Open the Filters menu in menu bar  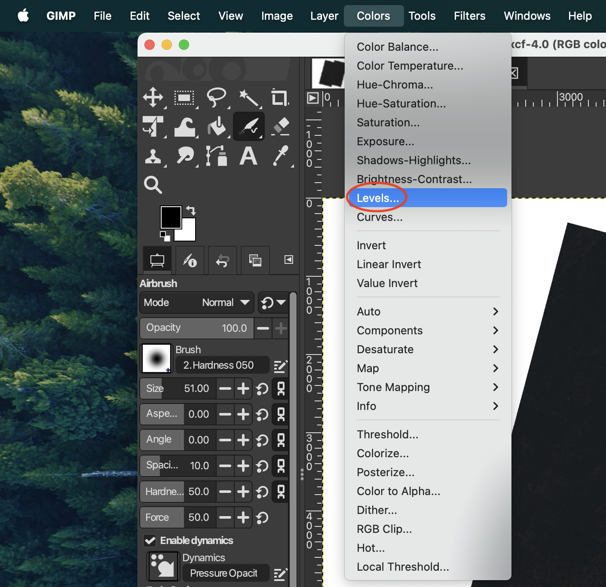[x=469, y=16]
